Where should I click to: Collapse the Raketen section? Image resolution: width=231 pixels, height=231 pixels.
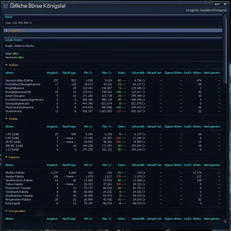6,157
